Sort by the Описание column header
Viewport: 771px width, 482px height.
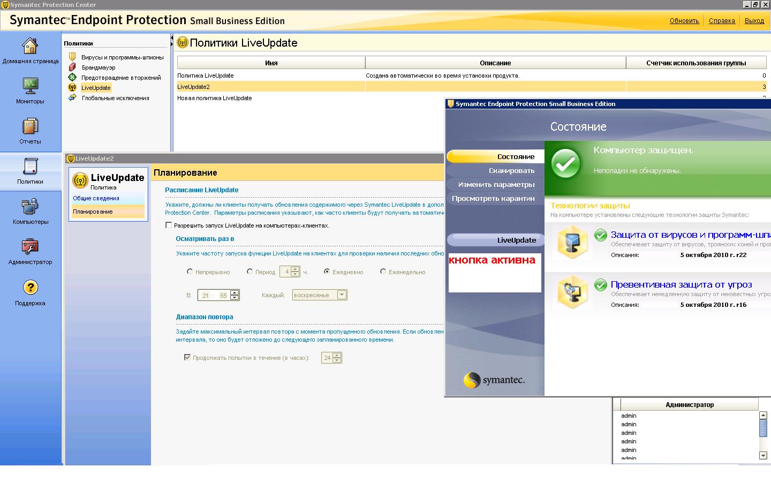coord(495,63)
